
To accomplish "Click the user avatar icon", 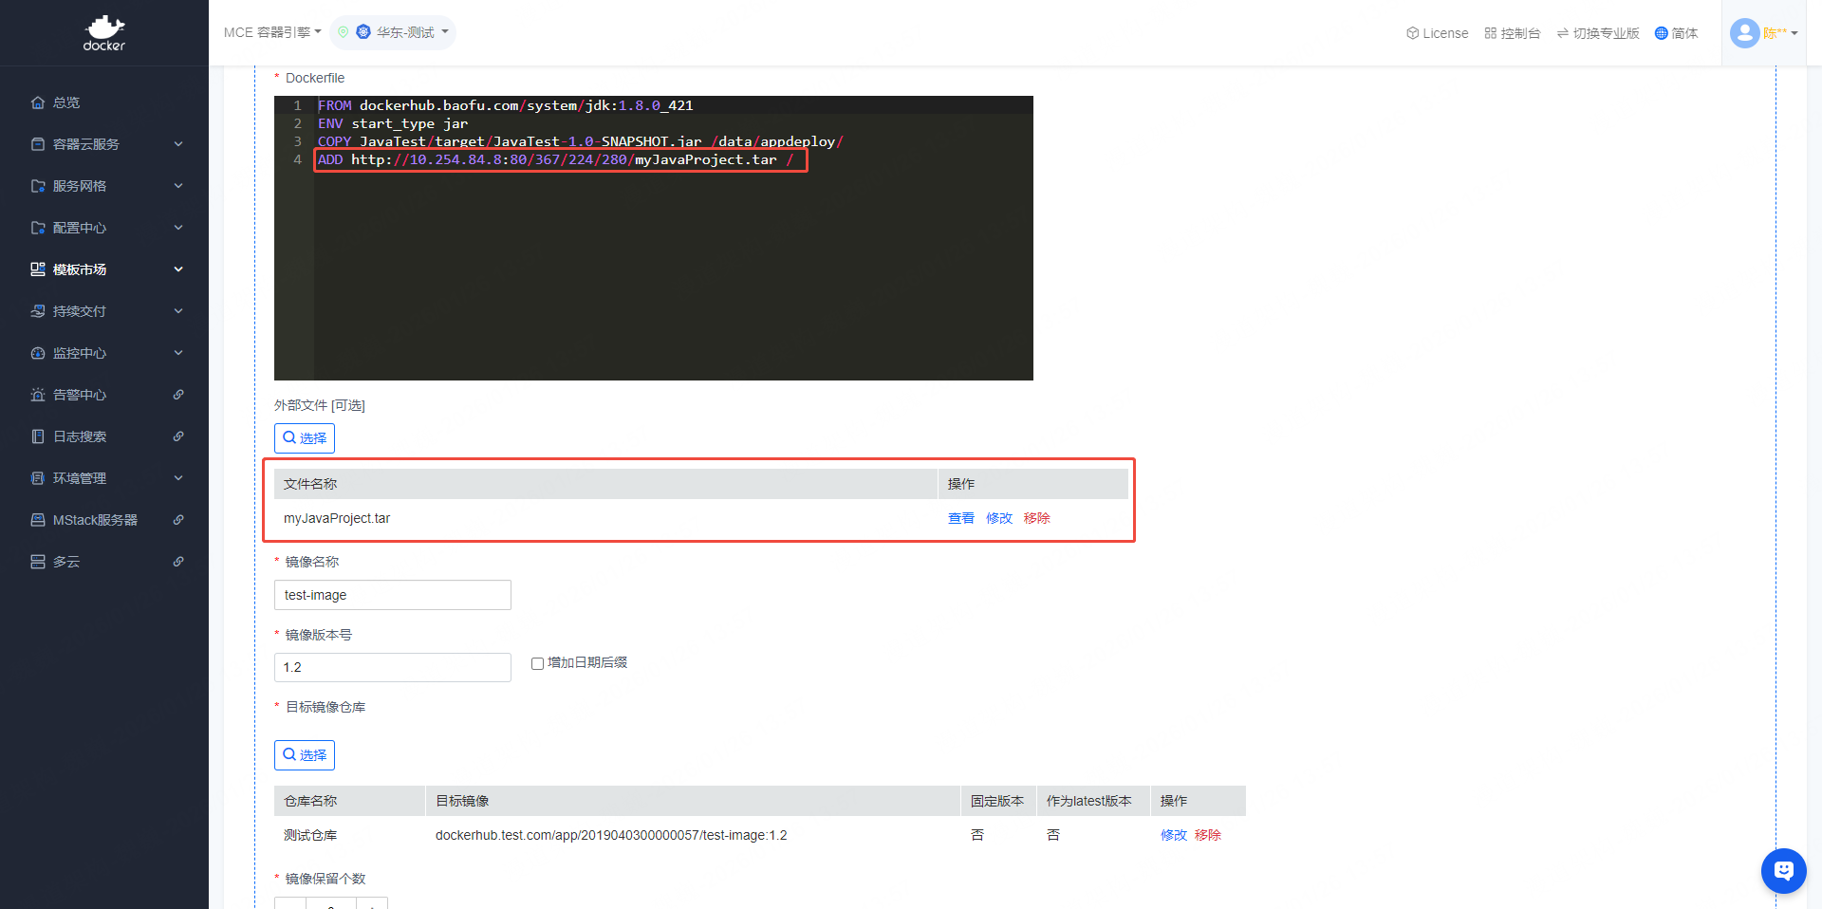I will [x=1744, y=33].
